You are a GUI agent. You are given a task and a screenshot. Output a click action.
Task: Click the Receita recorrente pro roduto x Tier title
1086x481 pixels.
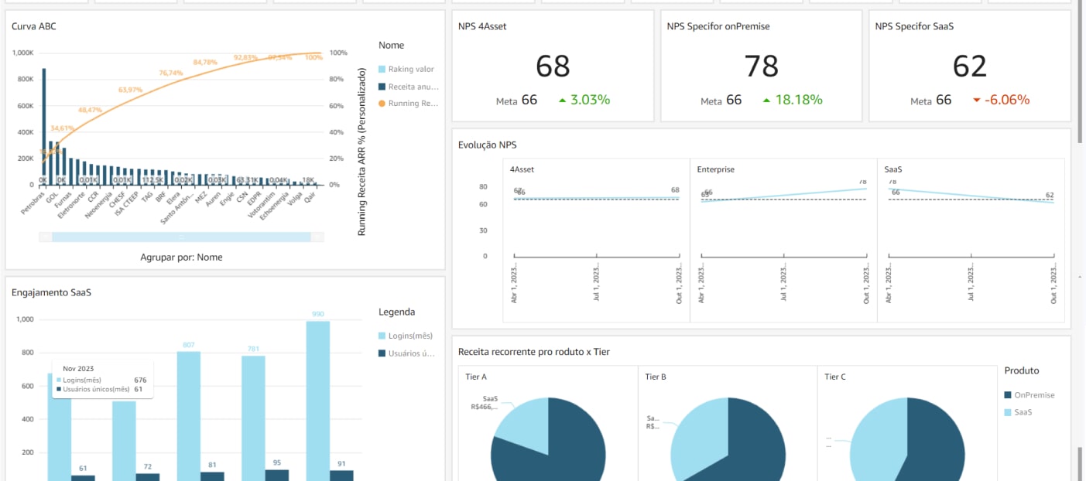point(534,352)
